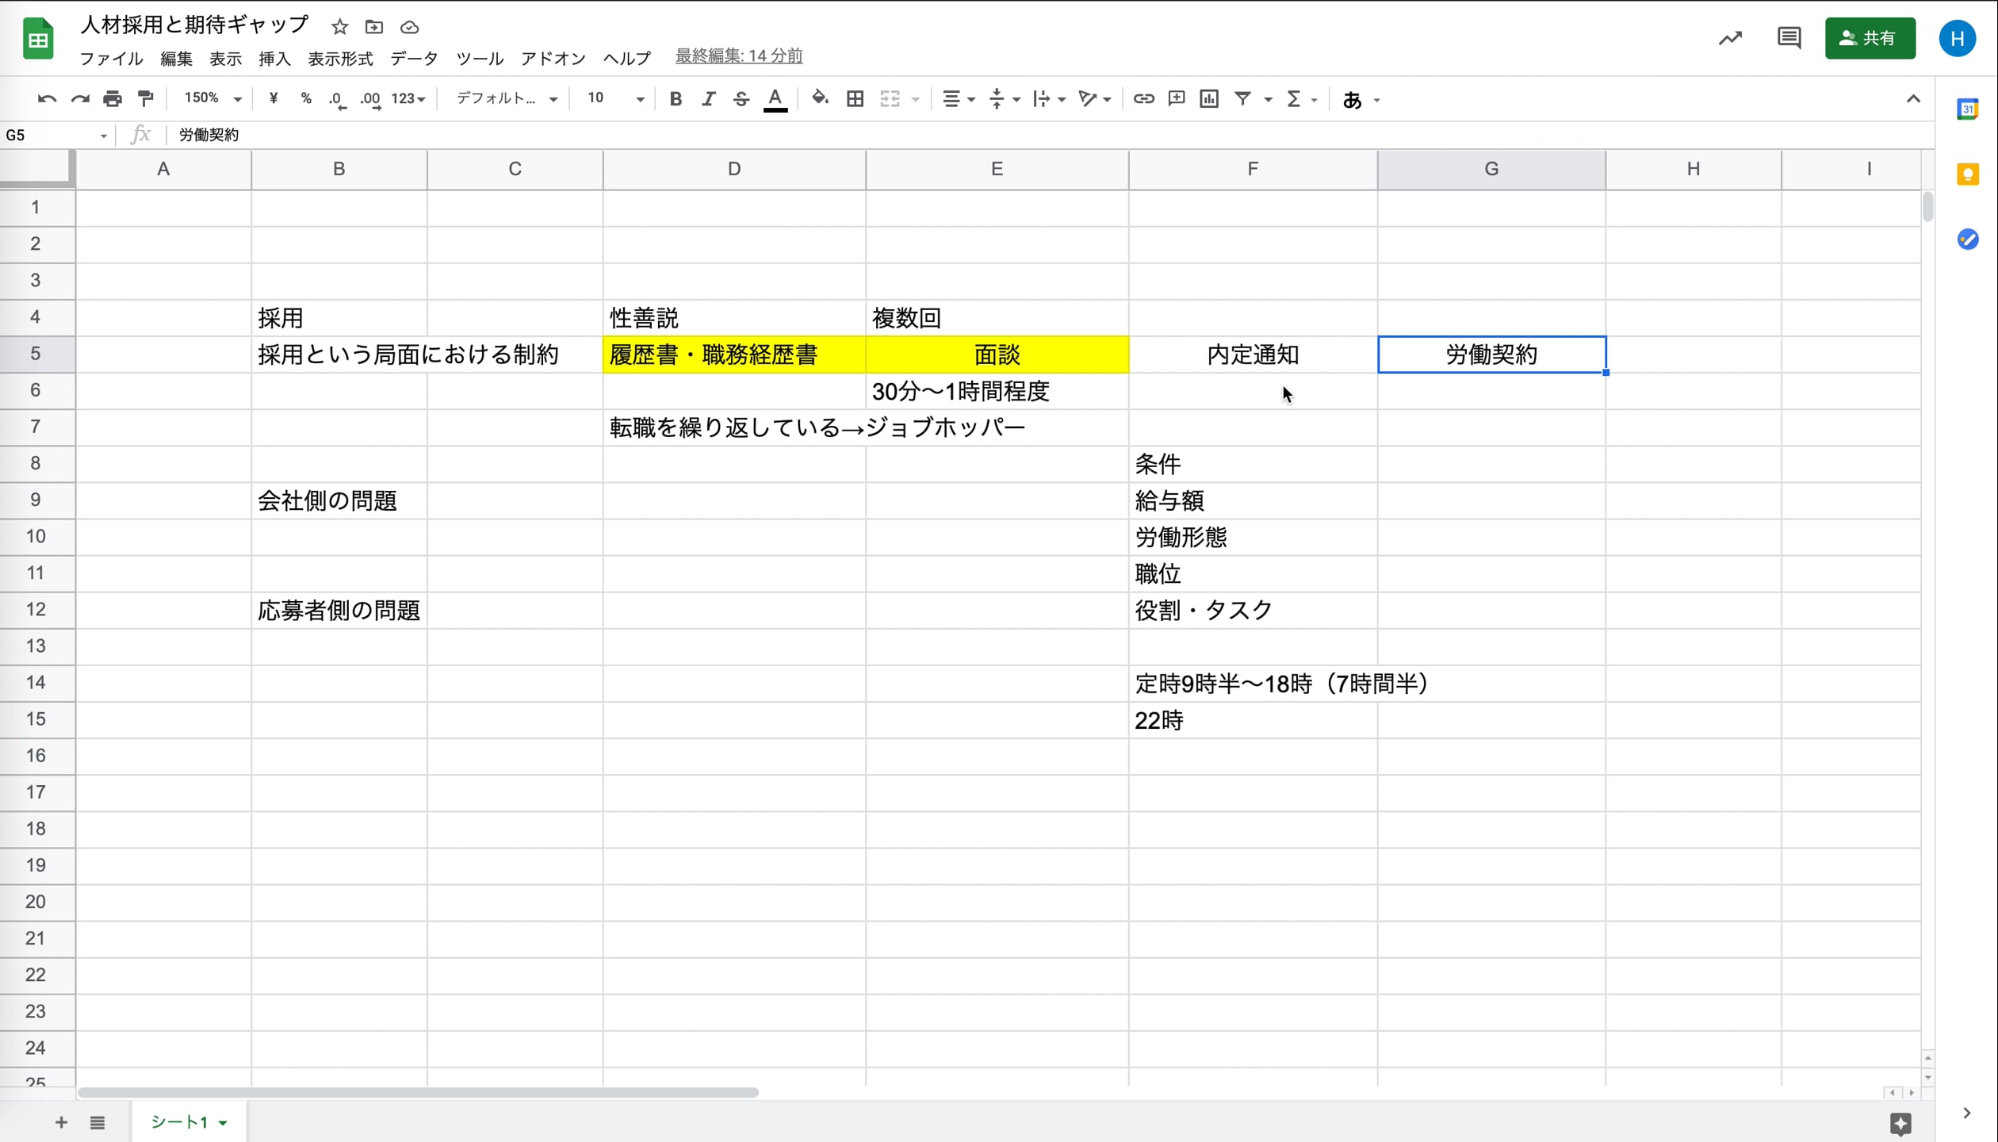Click the green 共有 share button

point(1869,38)
